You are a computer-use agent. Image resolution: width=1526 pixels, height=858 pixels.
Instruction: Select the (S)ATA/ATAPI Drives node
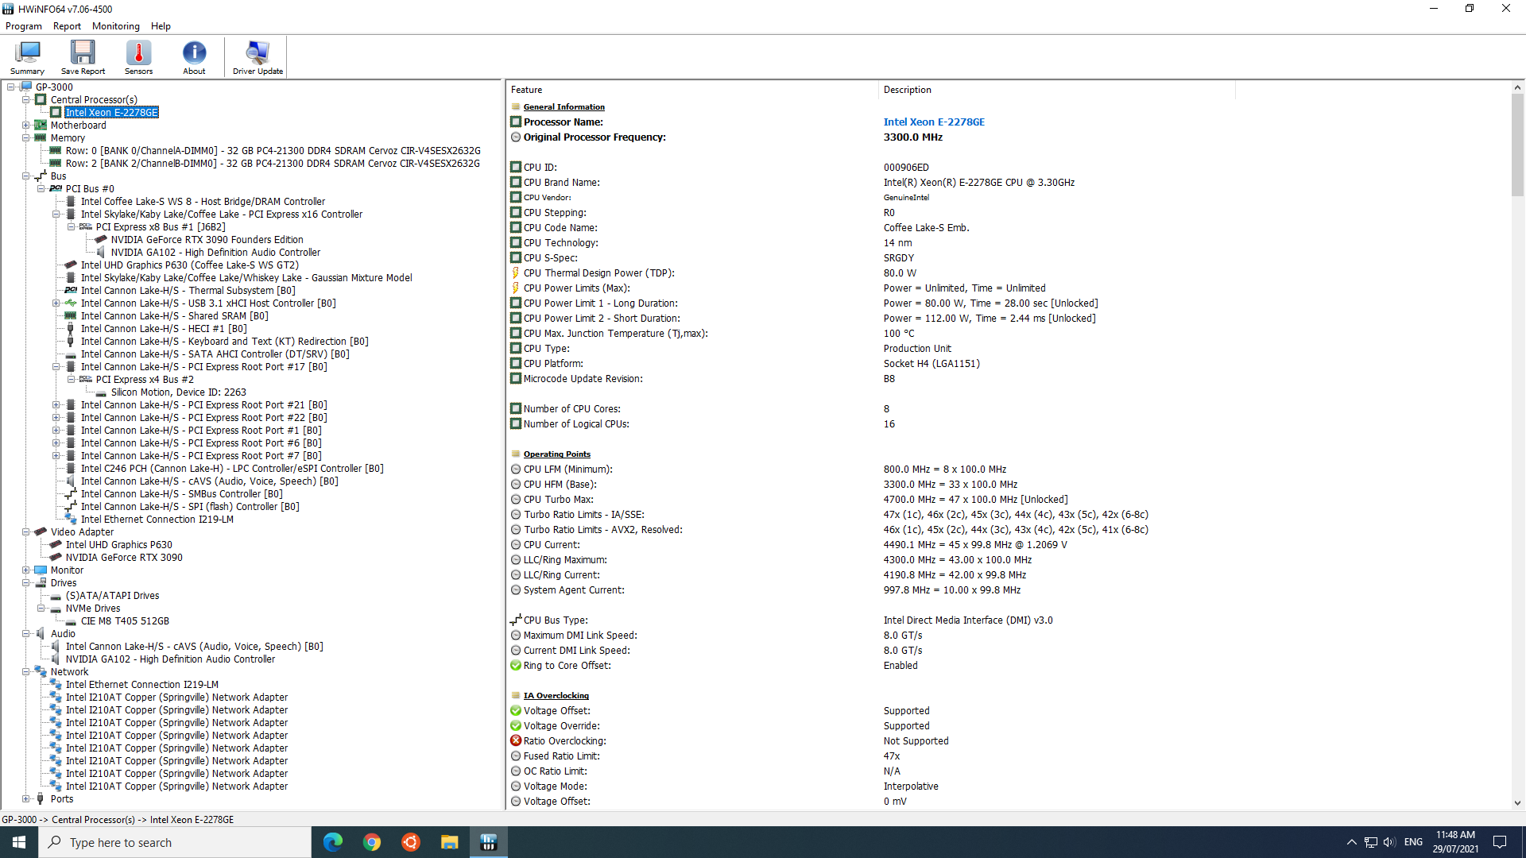pyautogui.click(x=112, y=595)
